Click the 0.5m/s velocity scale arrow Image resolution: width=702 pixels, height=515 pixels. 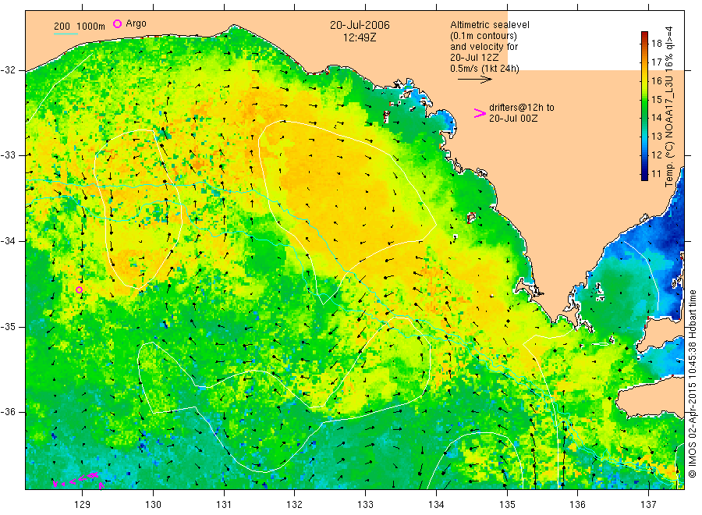474,80
